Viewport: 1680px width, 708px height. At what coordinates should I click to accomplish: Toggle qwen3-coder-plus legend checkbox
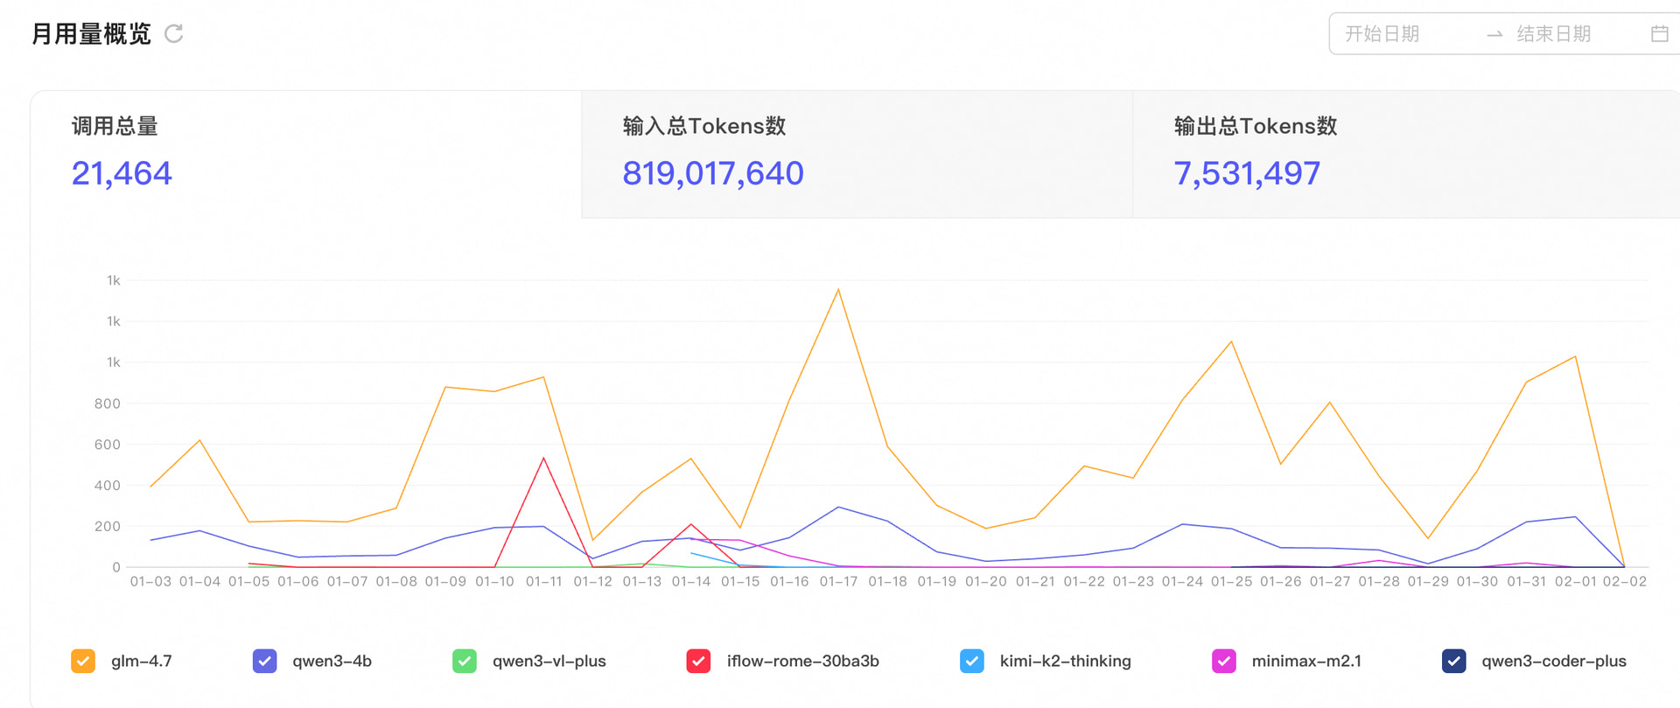click(x=1453, y=661)
